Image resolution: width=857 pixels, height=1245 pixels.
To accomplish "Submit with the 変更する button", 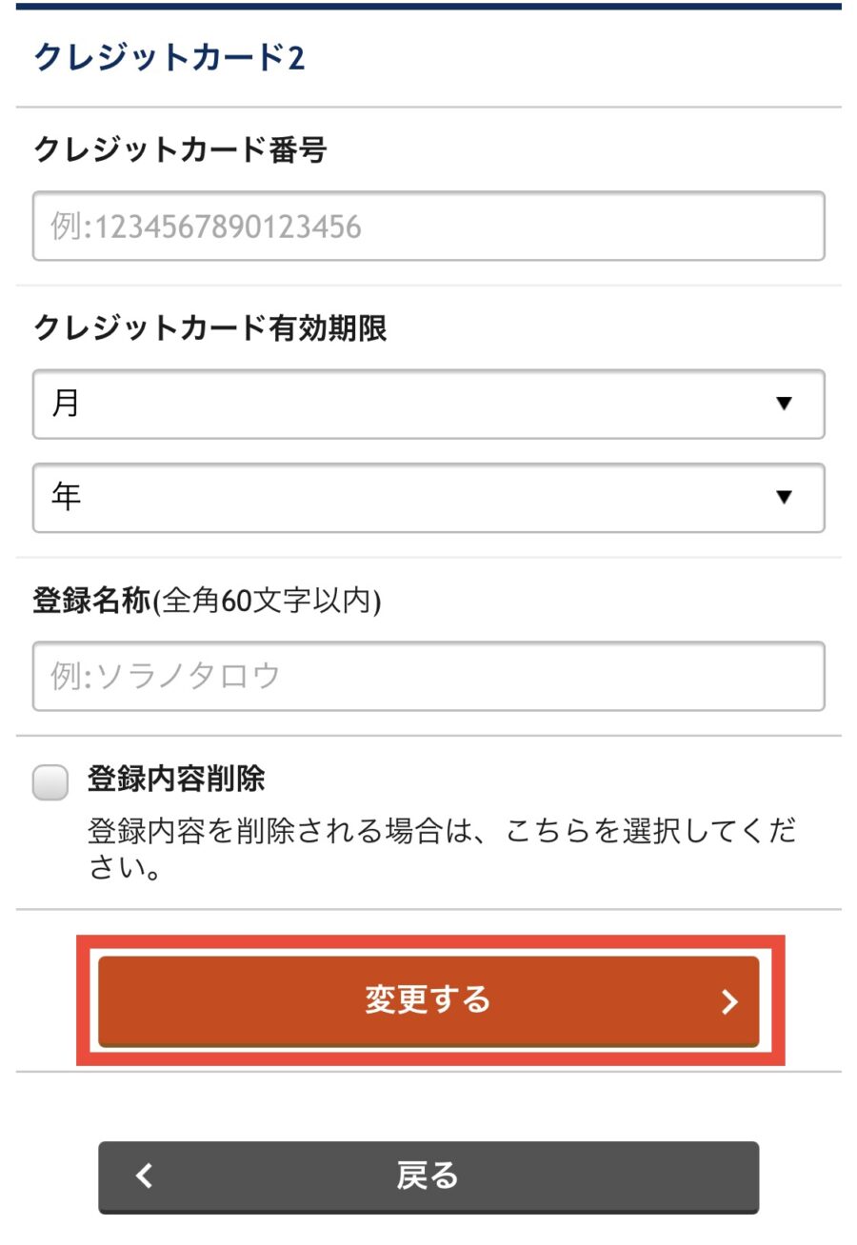I will pos(428,1001).
